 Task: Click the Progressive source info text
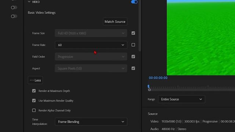tap(210, 121)
